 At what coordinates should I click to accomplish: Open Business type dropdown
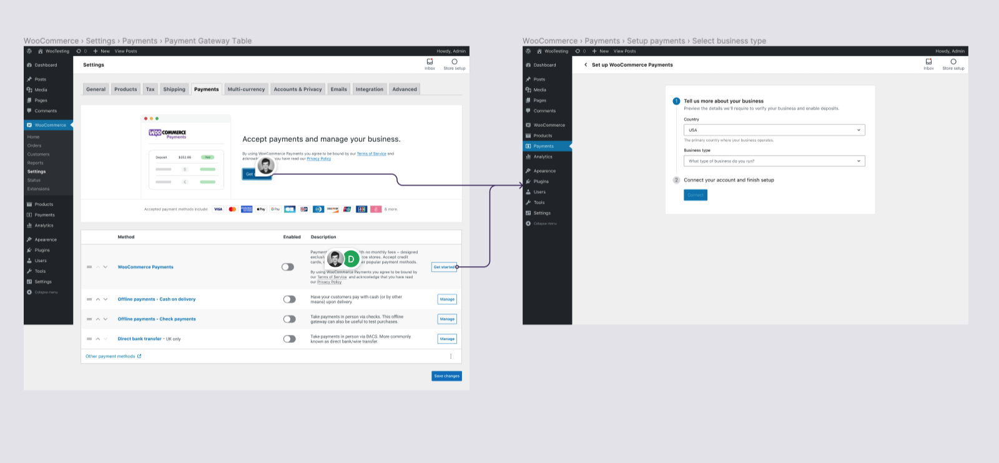point(774,161)
